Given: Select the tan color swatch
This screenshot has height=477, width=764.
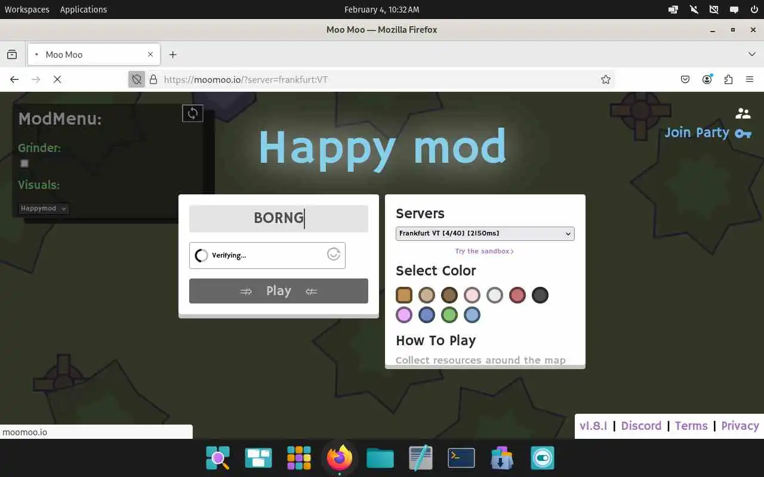Looking at the screenshot, I should click(427, 295).
